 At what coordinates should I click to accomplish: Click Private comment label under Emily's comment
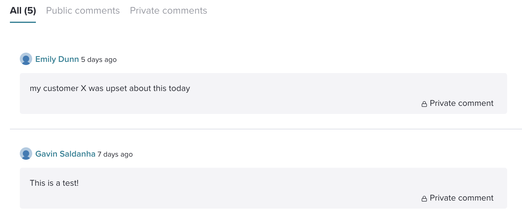click(461, 103)
